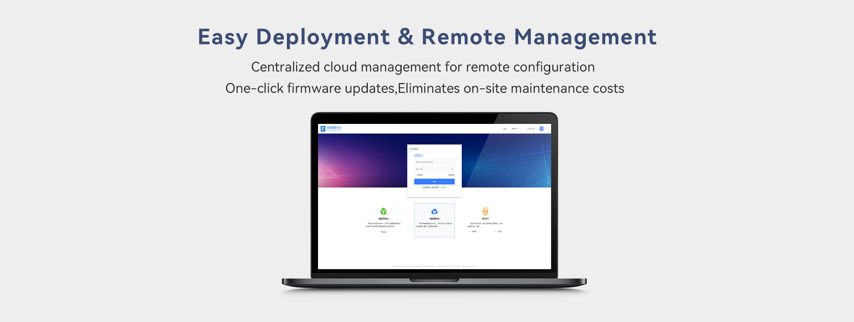Click the blue square icon in header
The height and width of the screenshot is (322, 854).
[x=541, y=129]
